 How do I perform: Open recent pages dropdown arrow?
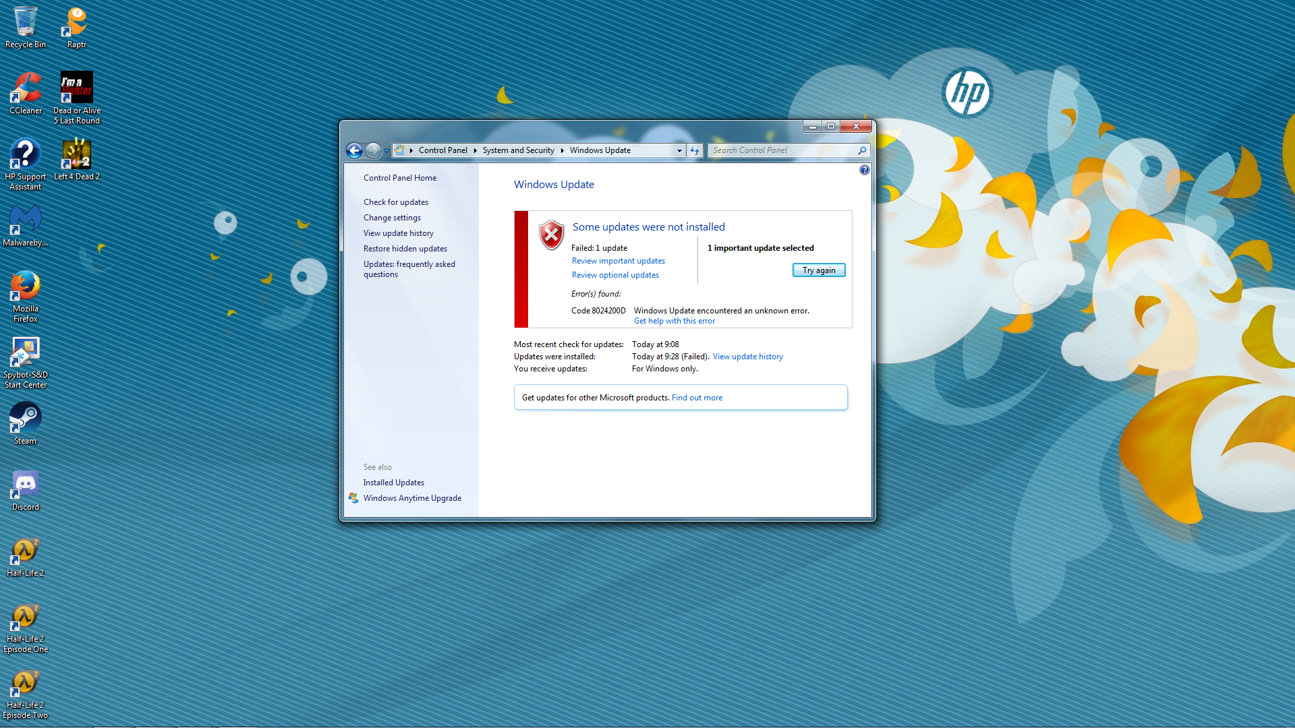pyautogui.click(x=386, y=151)
